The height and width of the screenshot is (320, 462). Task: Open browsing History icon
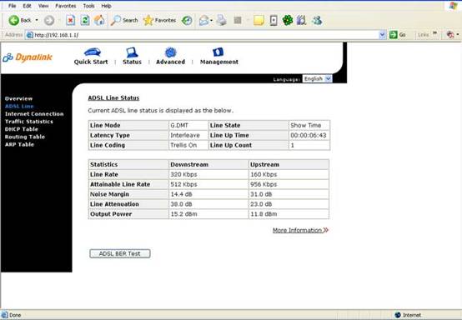point(187,20)
